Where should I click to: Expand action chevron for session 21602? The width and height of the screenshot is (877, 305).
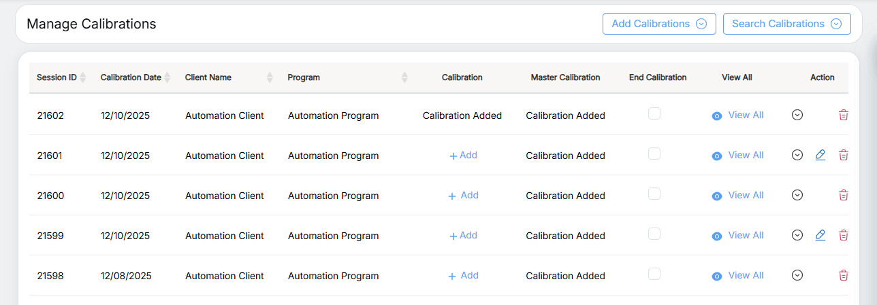pos(797,115)
